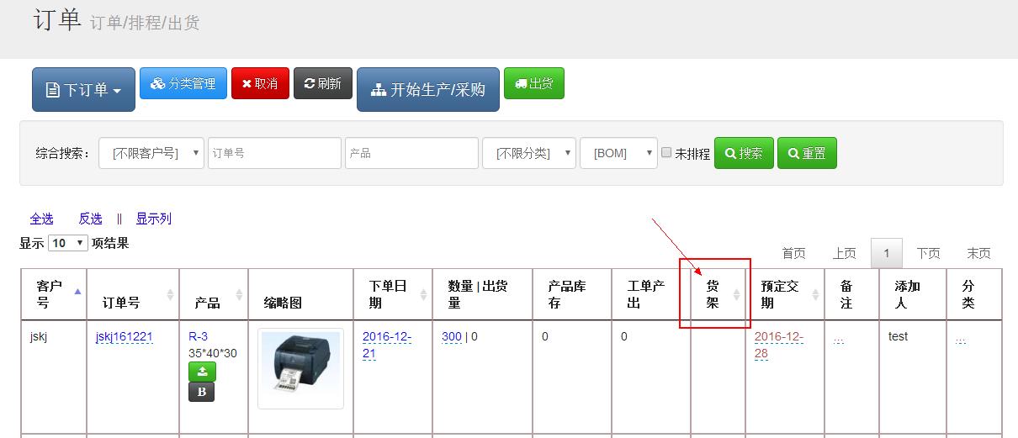Go to 下页 in pagination
This screenshot has width=1018, height=438.
point(928,253)
